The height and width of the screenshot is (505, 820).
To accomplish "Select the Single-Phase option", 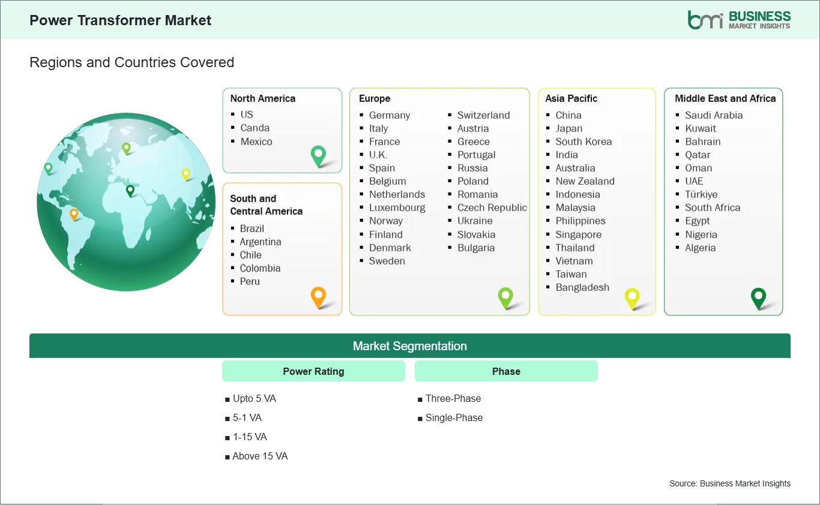I will [x=454, y=417].
